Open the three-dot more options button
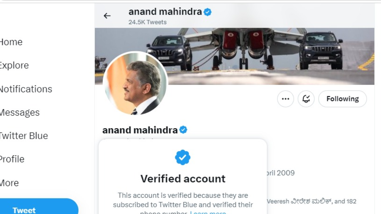Viewport: 381px width, 214px height. [285, 99]
